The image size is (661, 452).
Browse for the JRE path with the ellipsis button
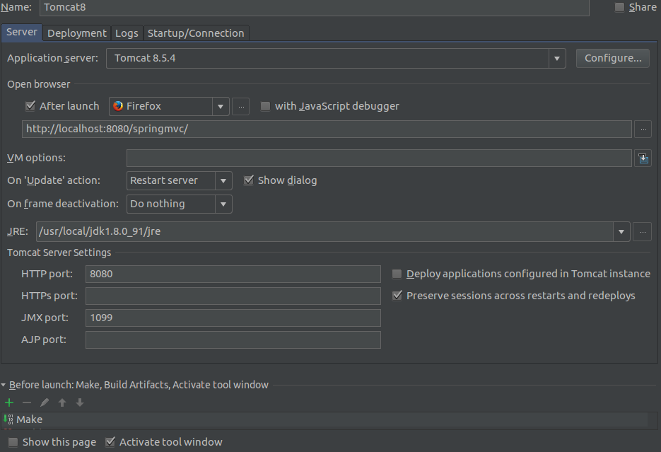(643, 231)
